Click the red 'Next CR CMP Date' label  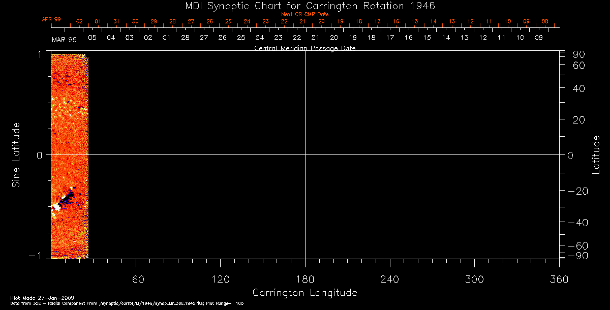(305, 14)
